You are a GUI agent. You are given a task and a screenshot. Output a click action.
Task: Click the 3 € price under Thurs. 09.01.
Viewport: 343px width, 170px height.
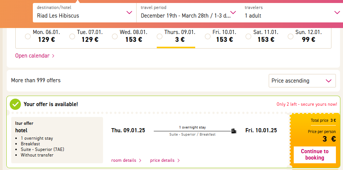click(180, 40)
